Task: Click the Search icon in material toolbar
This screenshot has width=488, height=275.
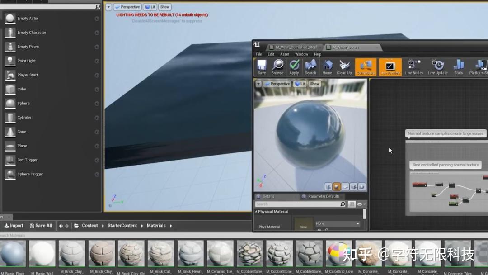Action: pos(310,66)
